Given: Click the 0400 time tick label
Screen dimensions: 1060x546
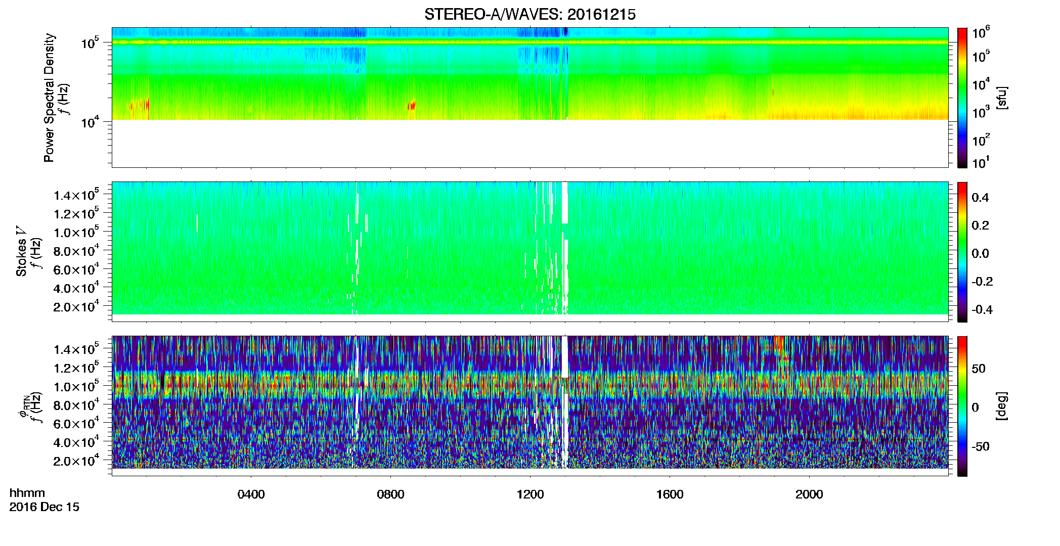Looking at the screenshot, I should (251, 494).
